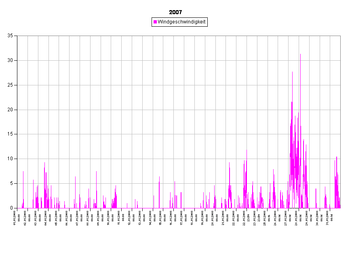This screenshot has width=352, height=261.
Task: Click the bottom-right corner of the plot area
Action: point(340,208)
